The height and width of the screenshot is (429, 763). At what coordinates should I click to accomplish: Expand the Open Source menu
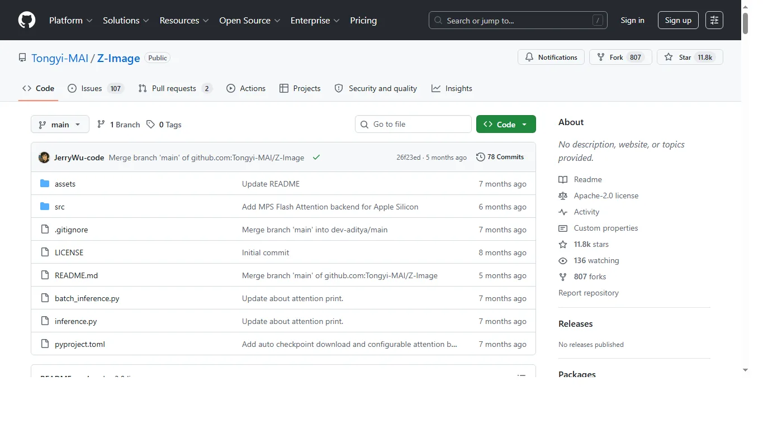pos(249,20)
